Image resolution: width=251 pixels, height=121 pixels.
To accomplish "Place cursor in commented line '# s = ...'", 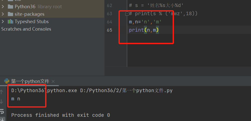I will click(156, 5).
